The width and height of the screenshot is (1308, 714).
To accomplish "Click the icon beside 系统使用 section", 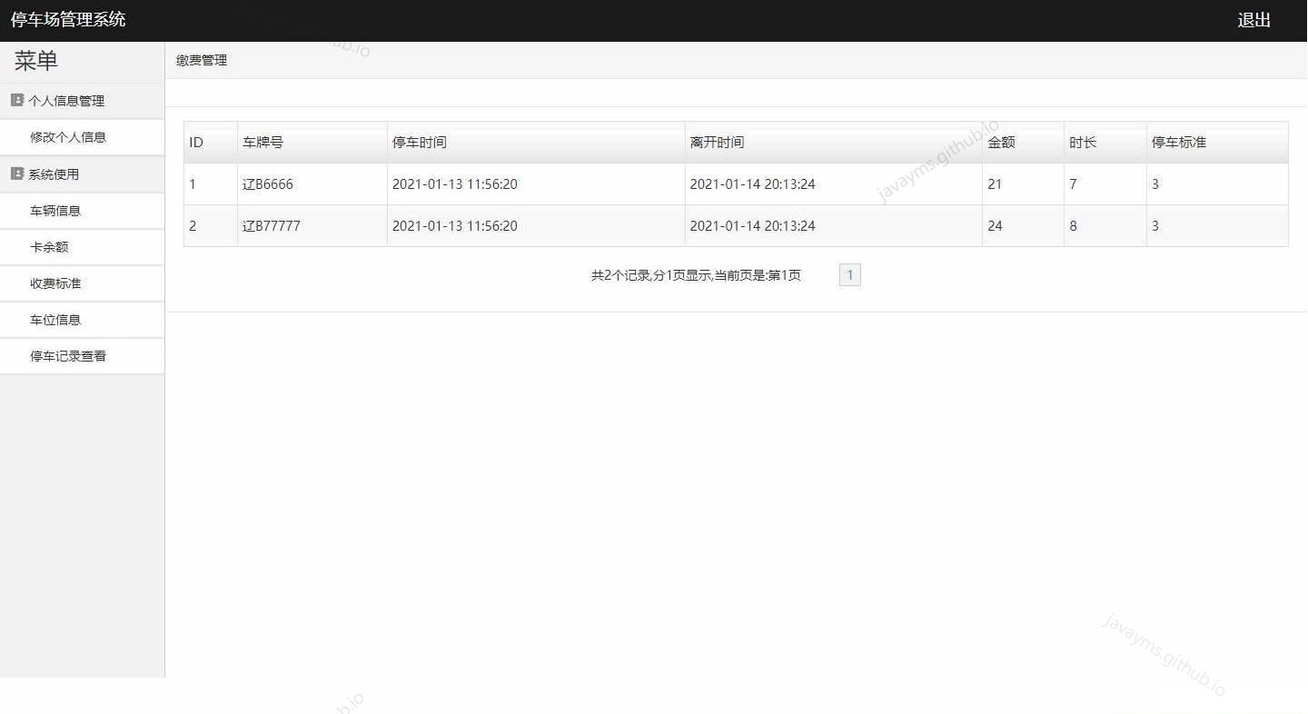I will click(x=15, y=174).
